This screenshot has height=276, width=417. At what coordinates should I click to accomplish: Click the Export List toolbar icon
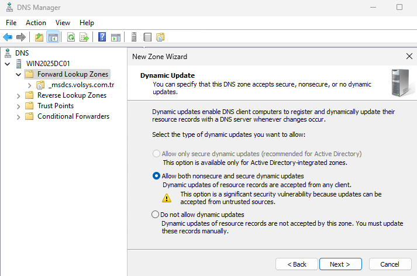coord(84,37)
